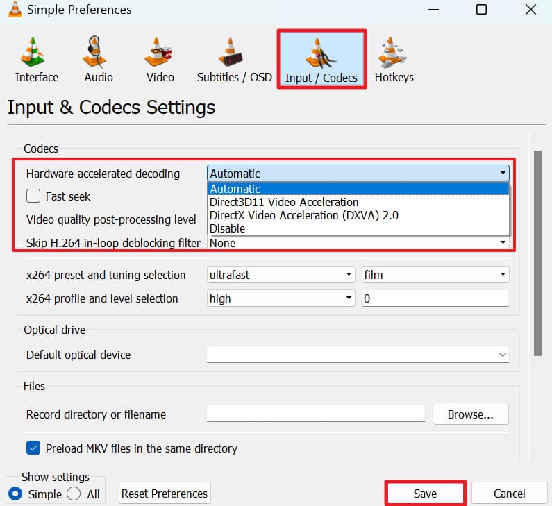Click the Record directory or filename field
Viewport: 552px width, 506px height.
coord(316,414)
